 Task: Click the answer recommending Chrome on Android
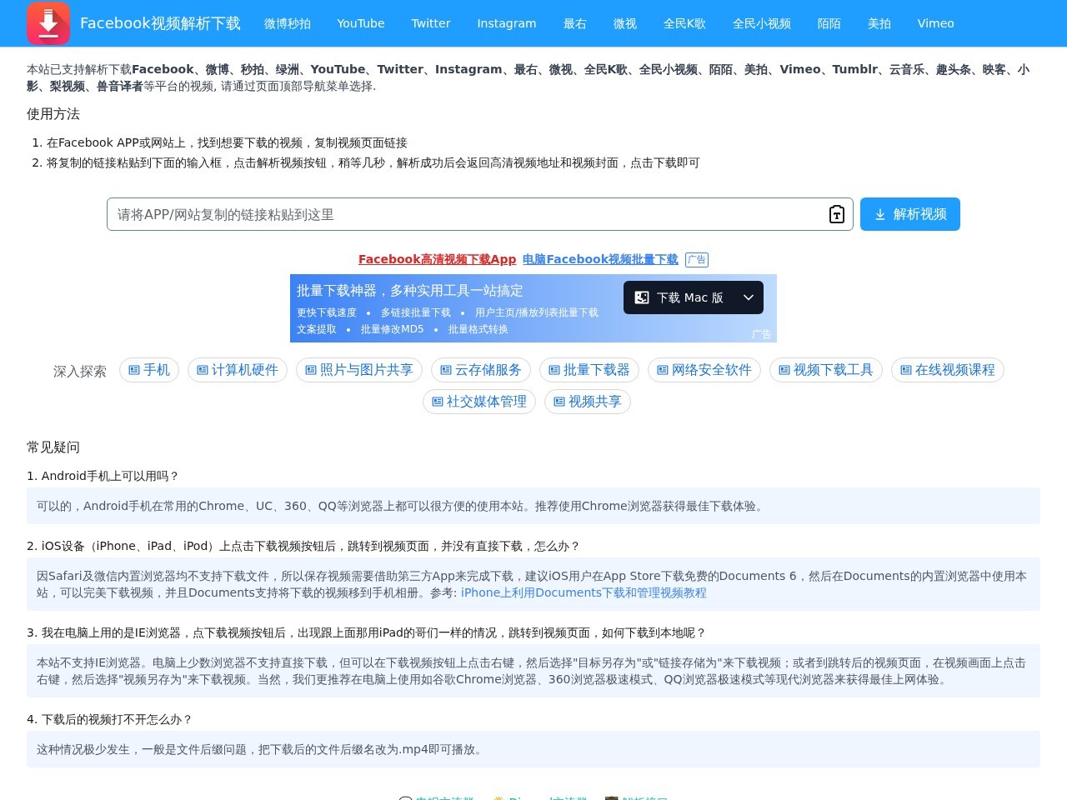click(533, 506)
